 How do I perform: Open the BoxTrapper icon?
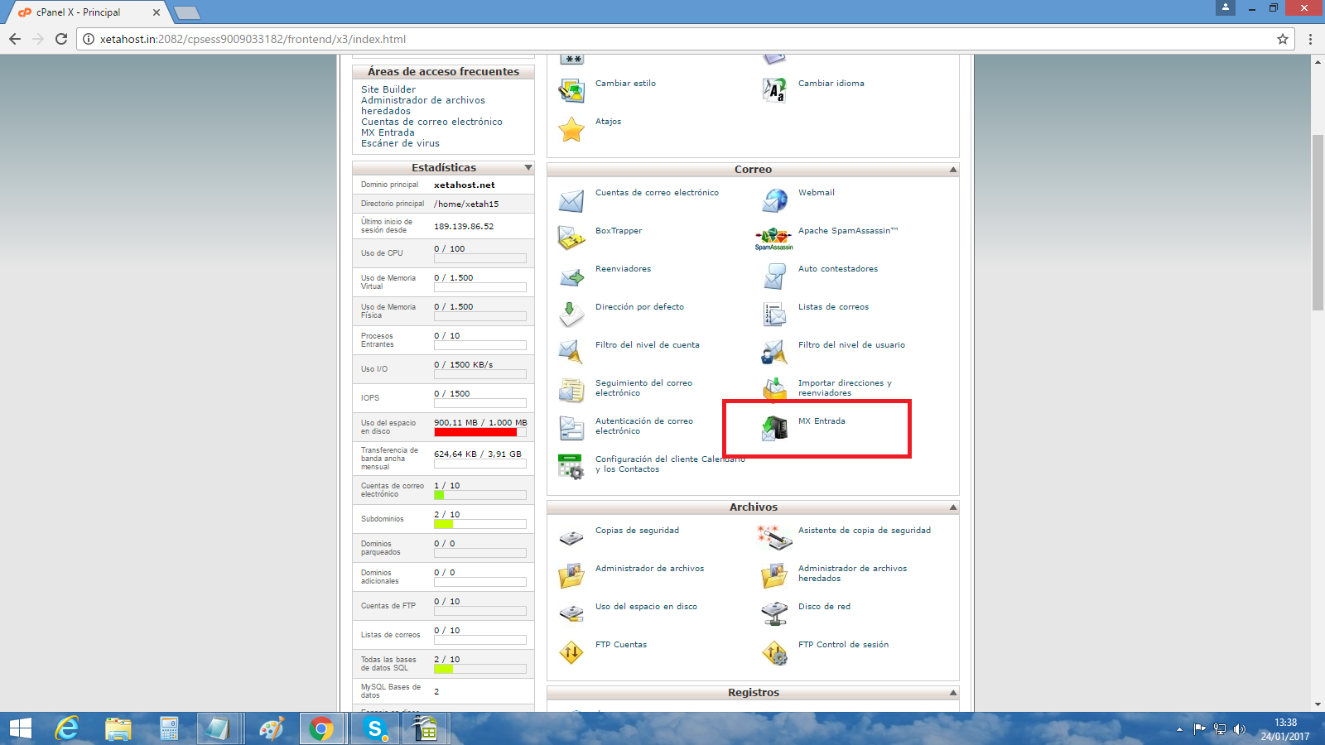tap(571, 238)
